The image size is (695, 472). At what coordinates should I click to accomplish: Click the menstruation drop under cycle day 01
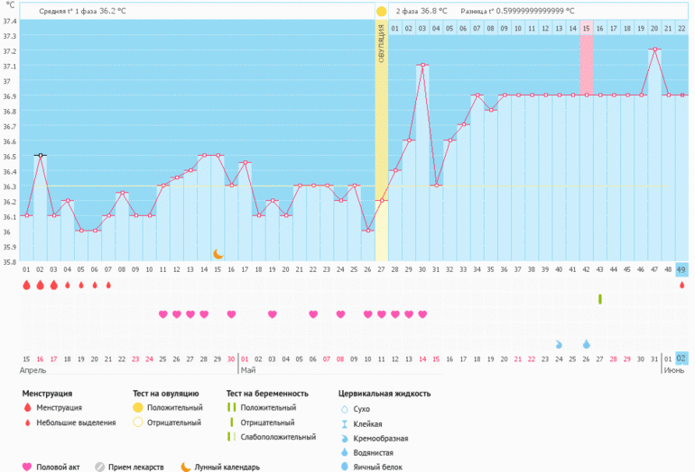pyautogui.click(x=26, y=285)
